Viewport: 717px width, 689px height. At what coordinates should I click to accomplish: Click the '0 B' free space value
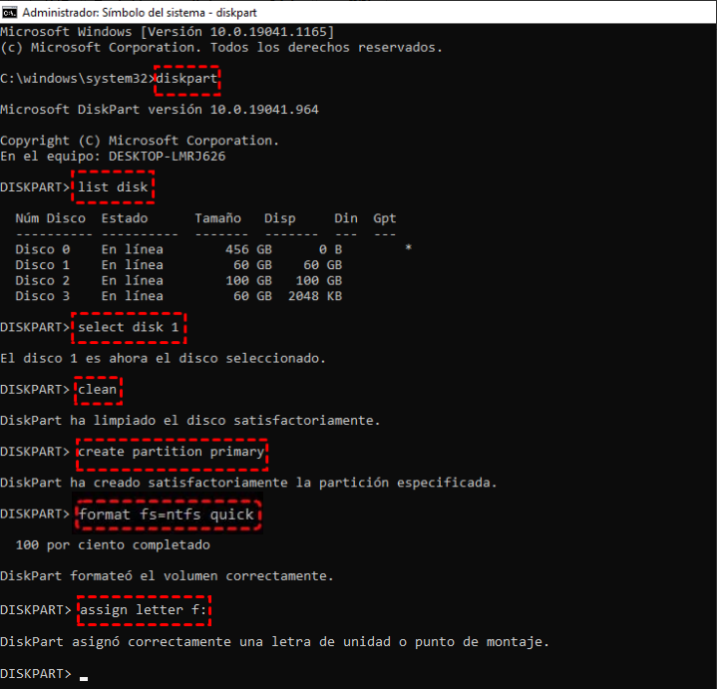(330, 249)
